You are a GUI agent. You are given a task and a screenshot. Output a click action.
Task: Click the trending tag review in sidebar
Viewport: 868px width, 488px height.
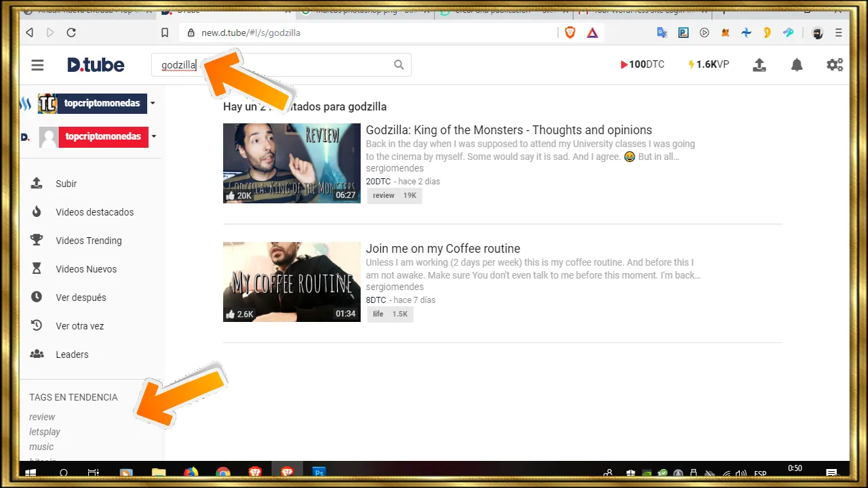(x=42, y=417)
